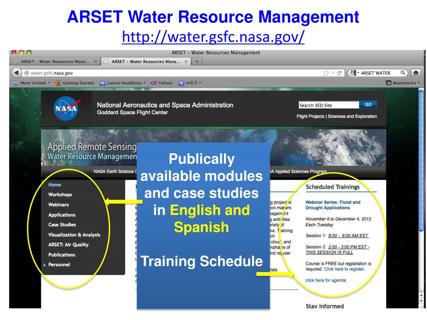Open the http://water.gsfc.nasa.gov/ slide link
Viewport: 427px width, 320px height.
click(x=213, y=37)
